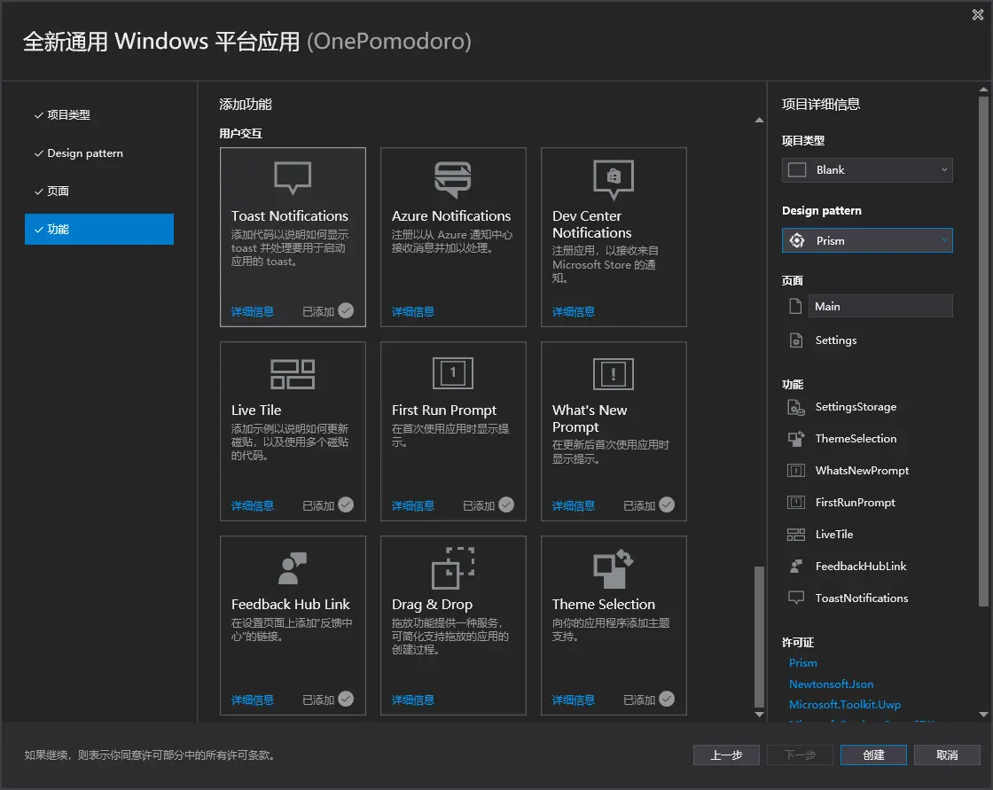The image size is (993, 790).
Task: Toggle the added checkmark on First Run Prompt
Action: click(x=506, y=505)
